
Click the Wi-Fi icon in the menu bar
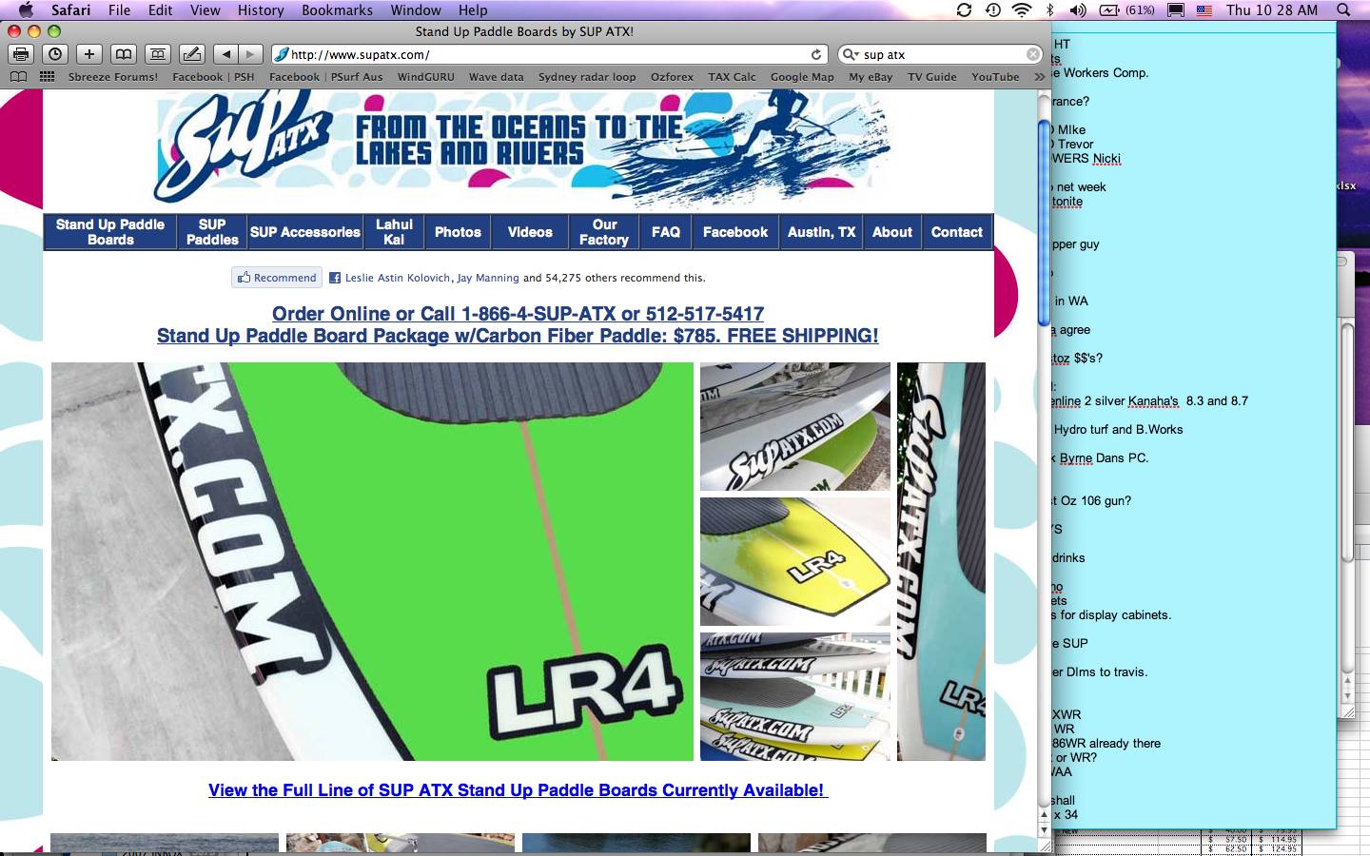pyautogui.click(x=1022, y=10)
